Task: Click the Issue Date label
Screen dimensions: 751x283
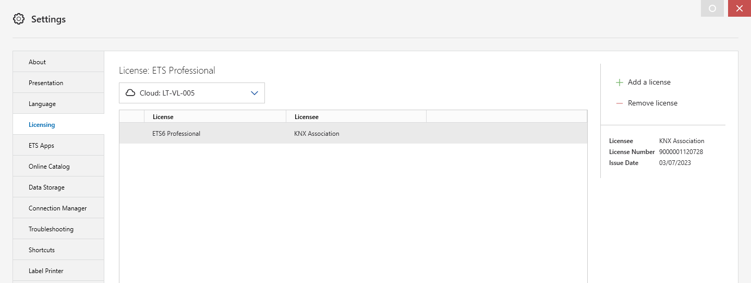Action: tap(624, 163)
